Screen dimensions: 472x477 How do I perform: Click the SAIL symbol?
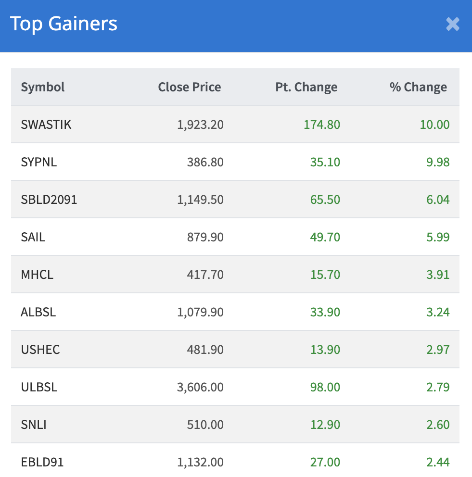pos(33,237)
